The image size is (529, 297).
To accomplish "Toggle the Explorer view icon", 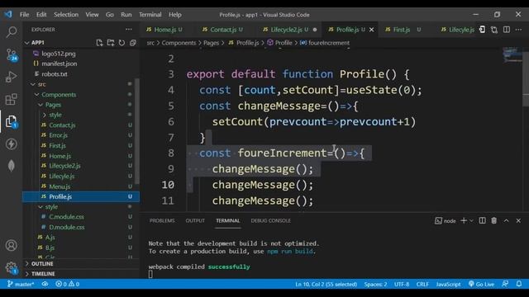I will pyautogui.click(x=12, y=121).
